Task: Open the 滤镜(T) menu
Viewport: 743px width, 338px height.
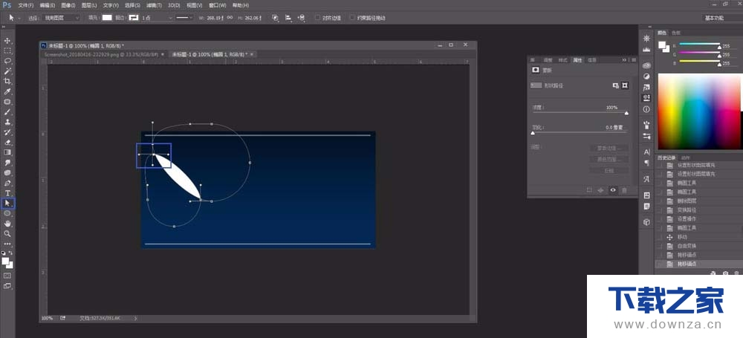Action: (154, 5)
